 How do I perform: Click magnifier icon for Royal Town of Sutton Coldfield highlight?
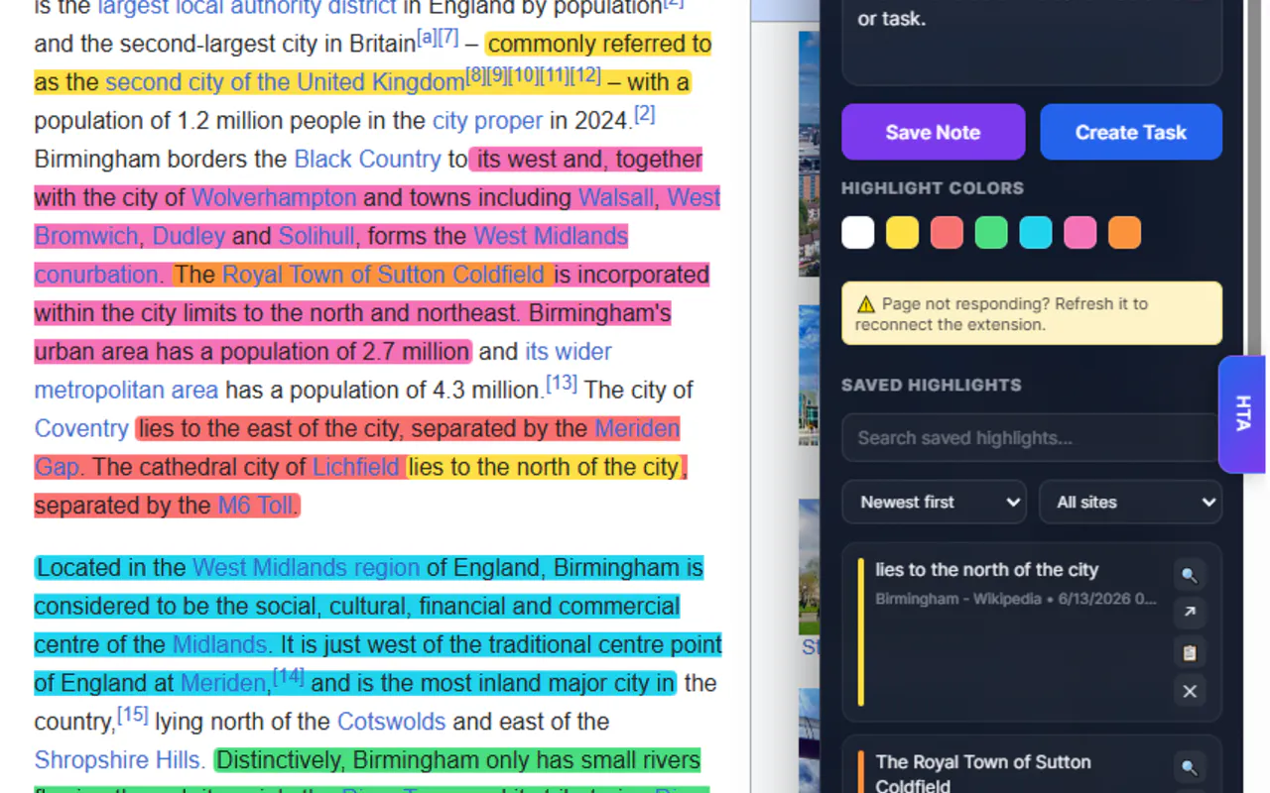(x=1190, y=766)
